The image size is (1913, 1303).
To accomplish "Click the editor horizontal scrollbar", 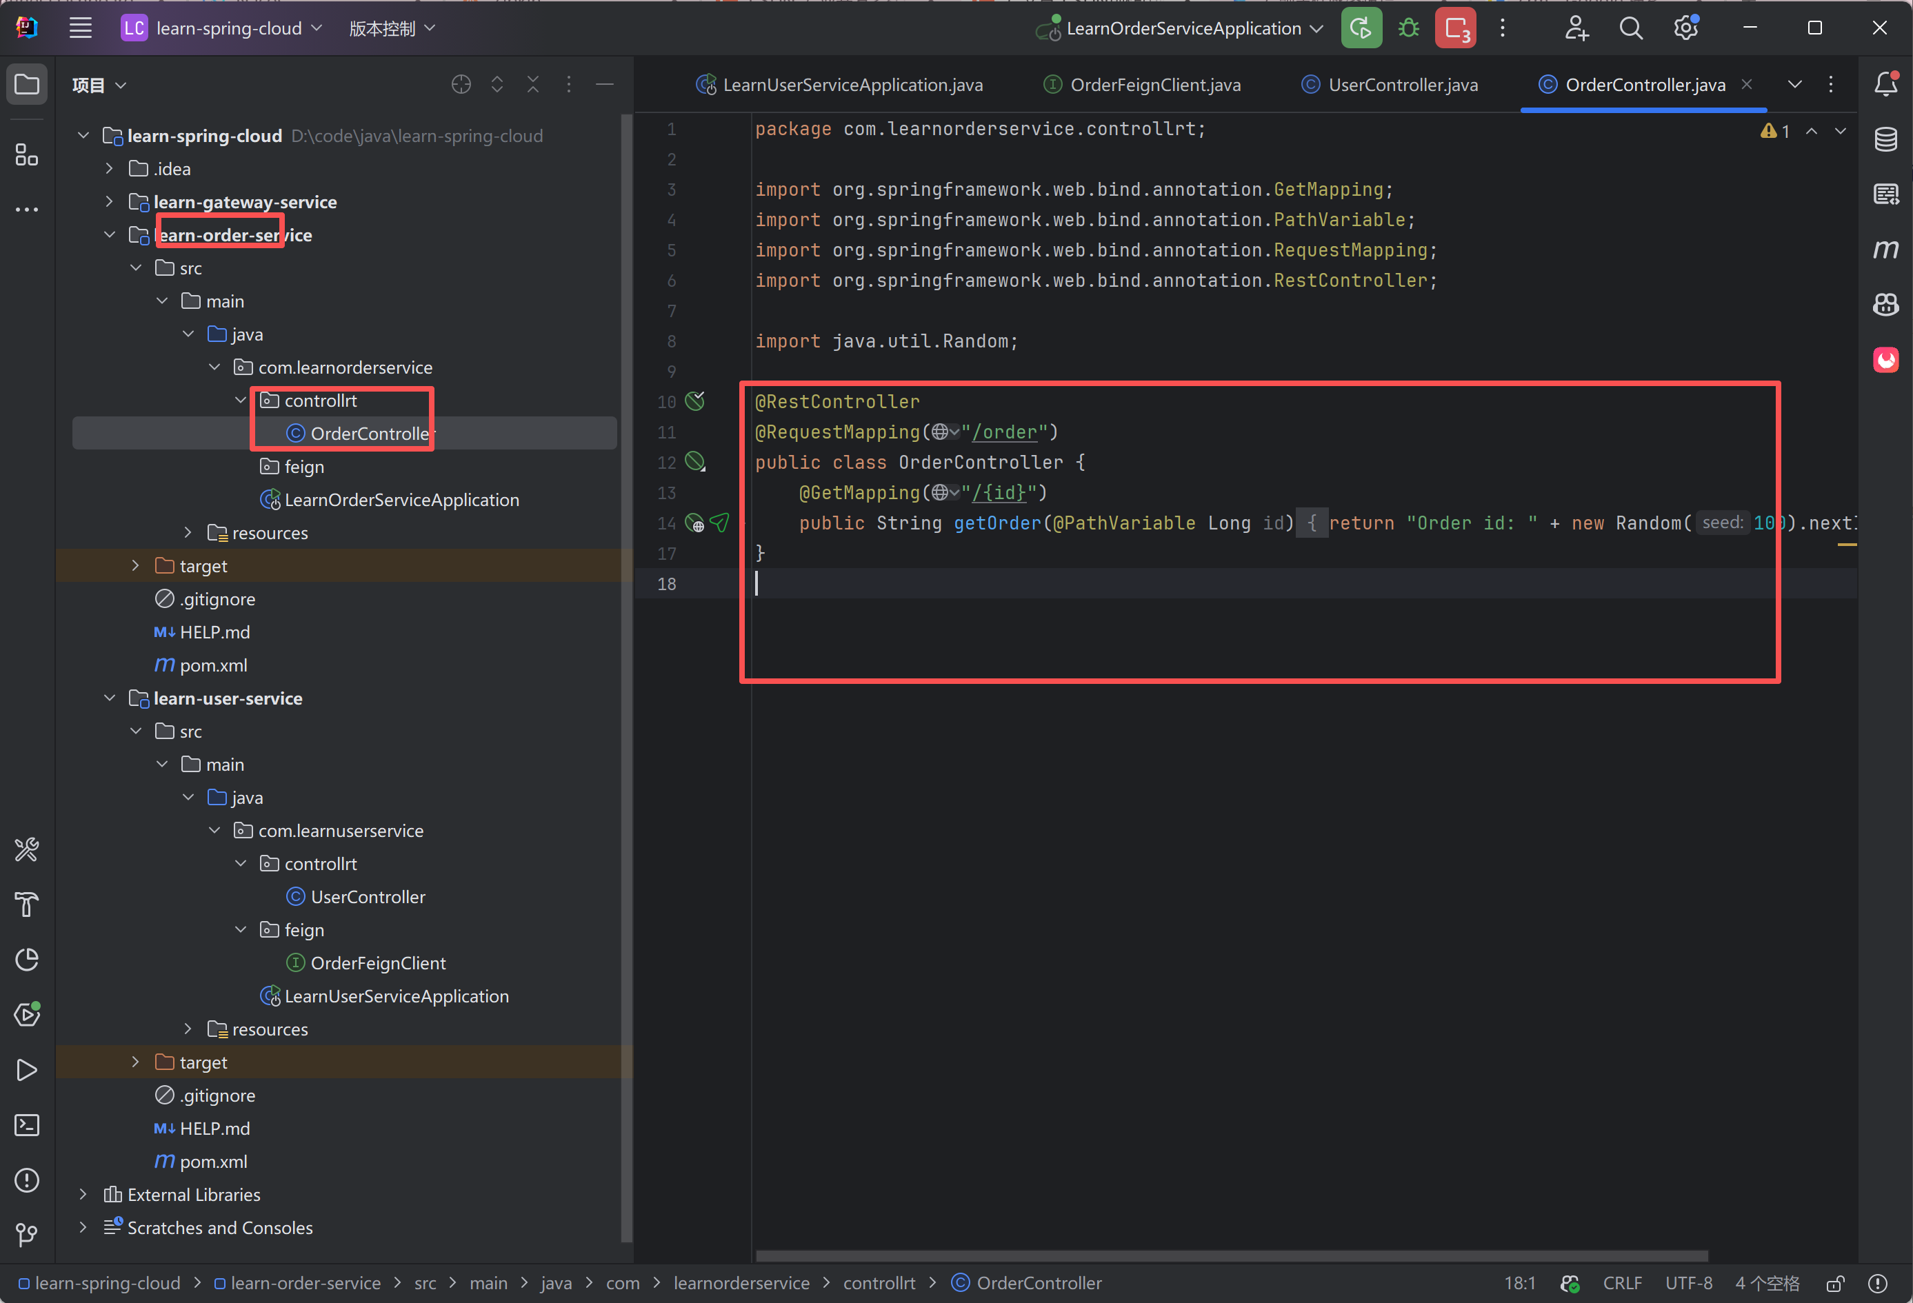I will (x=1232, y=1255).
